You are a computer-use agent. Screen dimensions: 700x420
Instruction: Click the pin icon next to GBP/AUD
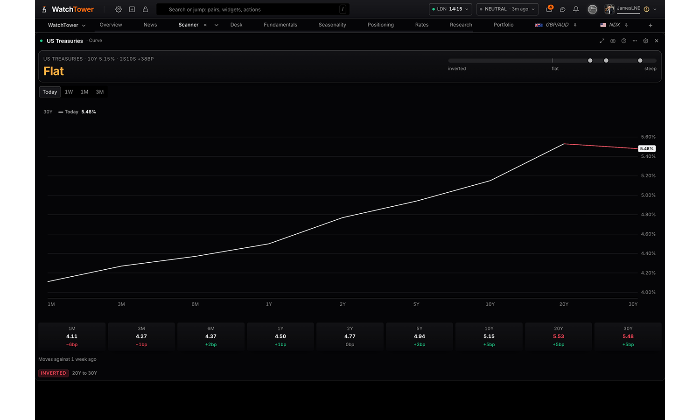(x=575, y=25)
